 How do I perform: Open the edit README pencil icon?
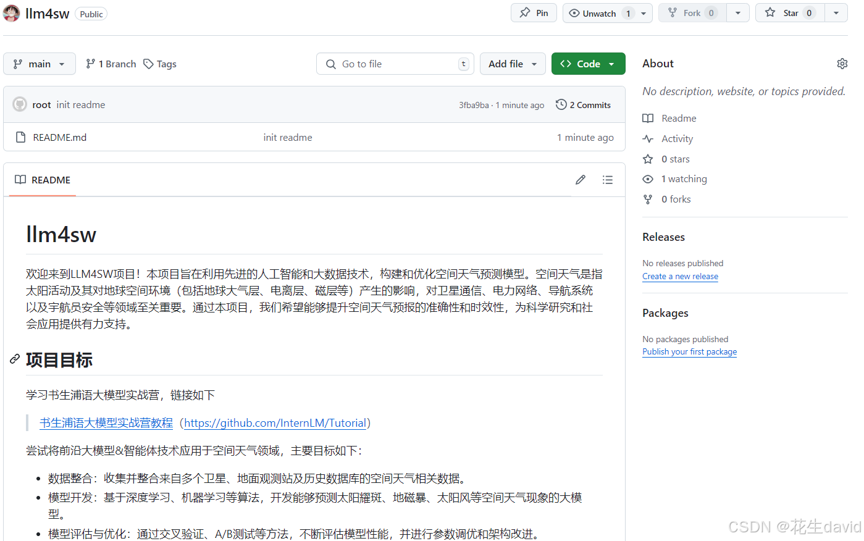click(580, 180)
